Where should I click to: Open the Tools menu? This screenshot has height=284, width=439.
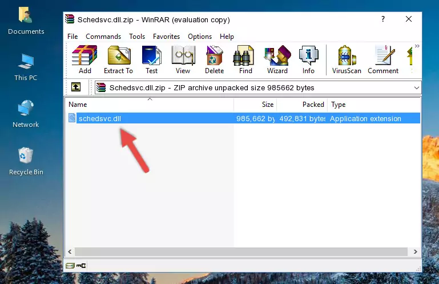coord(137,37)
